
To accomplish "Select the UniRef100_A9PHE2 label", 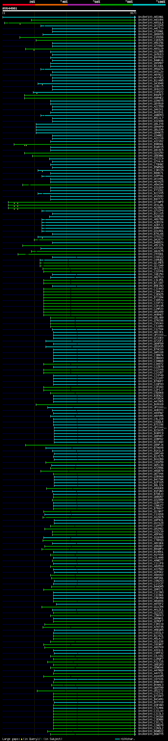I will coord(151,98).
